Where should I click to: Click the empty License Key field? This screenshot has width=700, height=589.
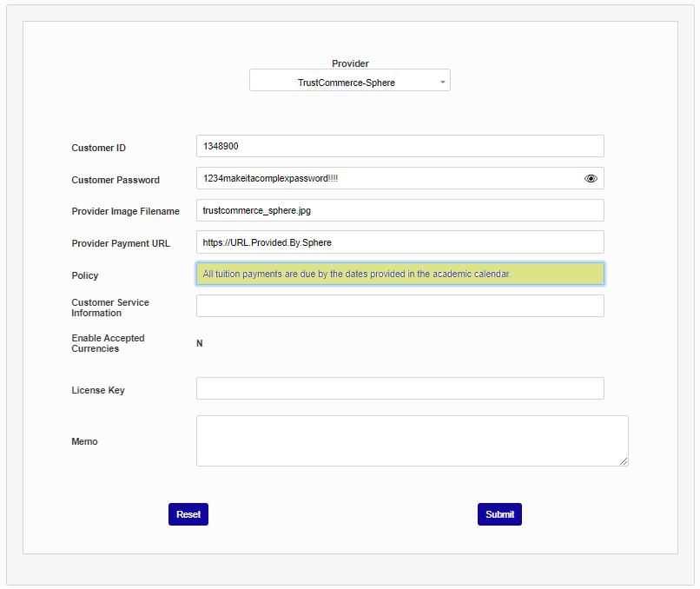coord(400,388)
